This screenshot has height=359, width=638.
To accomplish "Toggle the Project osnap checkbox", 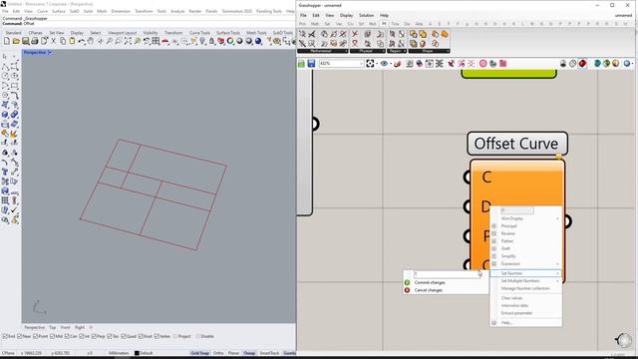I will (x=175, y=337).
